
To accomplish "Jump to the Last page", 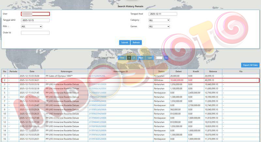I will (150, 58).
